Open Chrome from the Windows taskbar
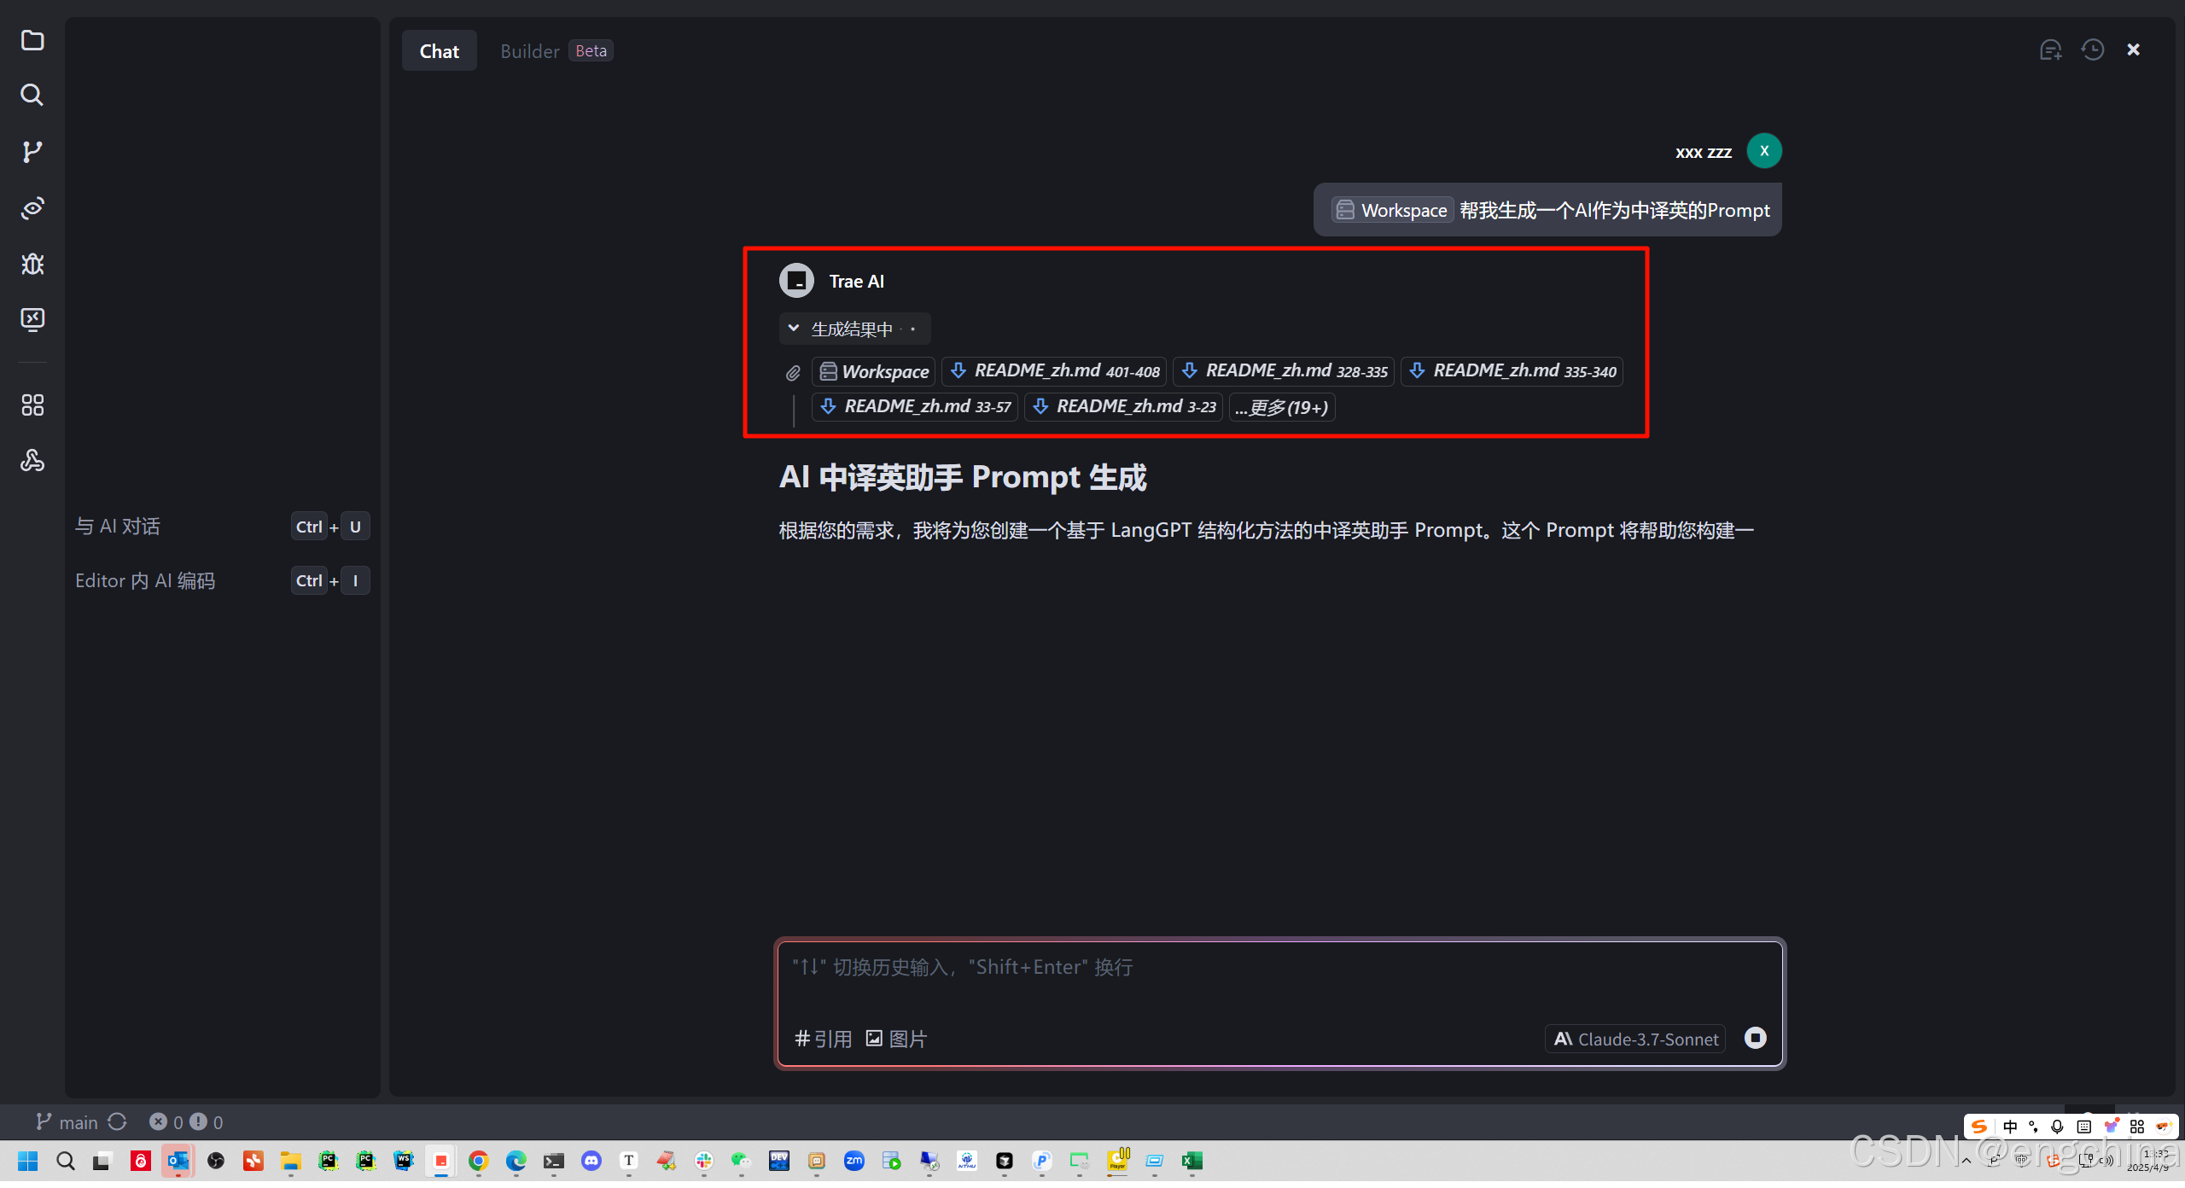Screen dimensions: 2185x1188 (x=478, y=1161)
